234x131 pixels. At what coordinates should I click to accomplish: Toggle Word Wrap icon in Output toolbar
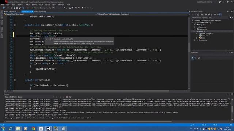tap(71, 97)
